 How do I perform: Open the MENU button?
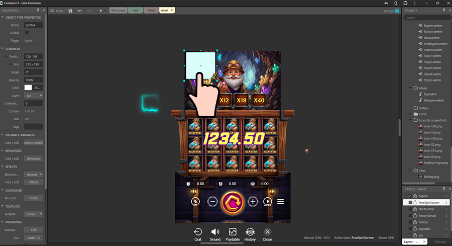click(x=57, y=11)
